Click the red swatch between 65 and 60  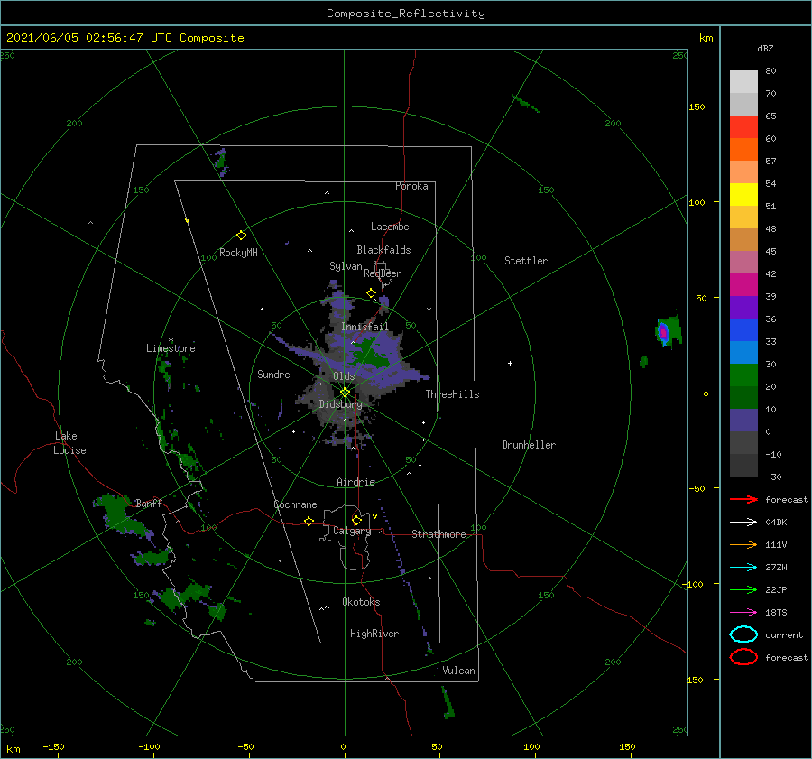click(743, 126)
